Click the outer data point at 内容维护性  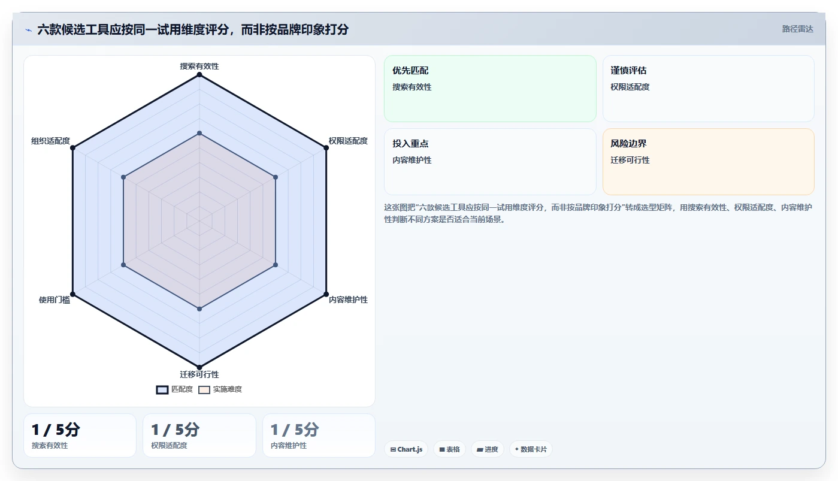click(326, 294)
